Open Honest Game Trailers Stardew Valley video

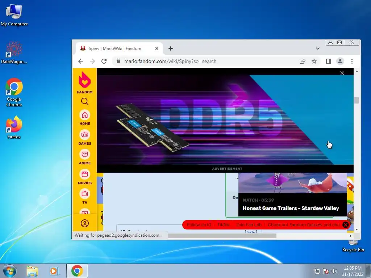tap(291, 208)
